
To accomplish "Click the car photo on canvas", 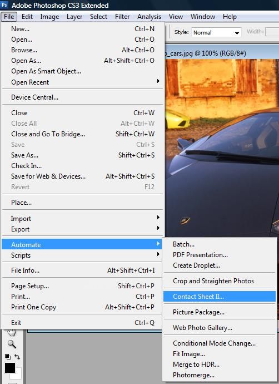I will 222,148.
